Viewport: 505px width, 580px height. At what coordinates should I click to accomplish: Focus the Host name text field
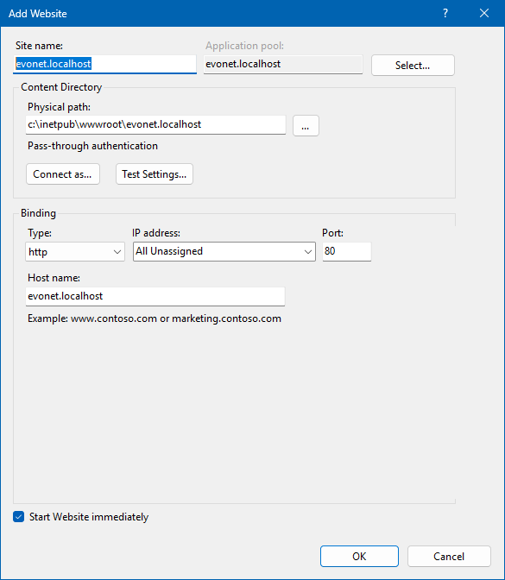pos(155,296)
